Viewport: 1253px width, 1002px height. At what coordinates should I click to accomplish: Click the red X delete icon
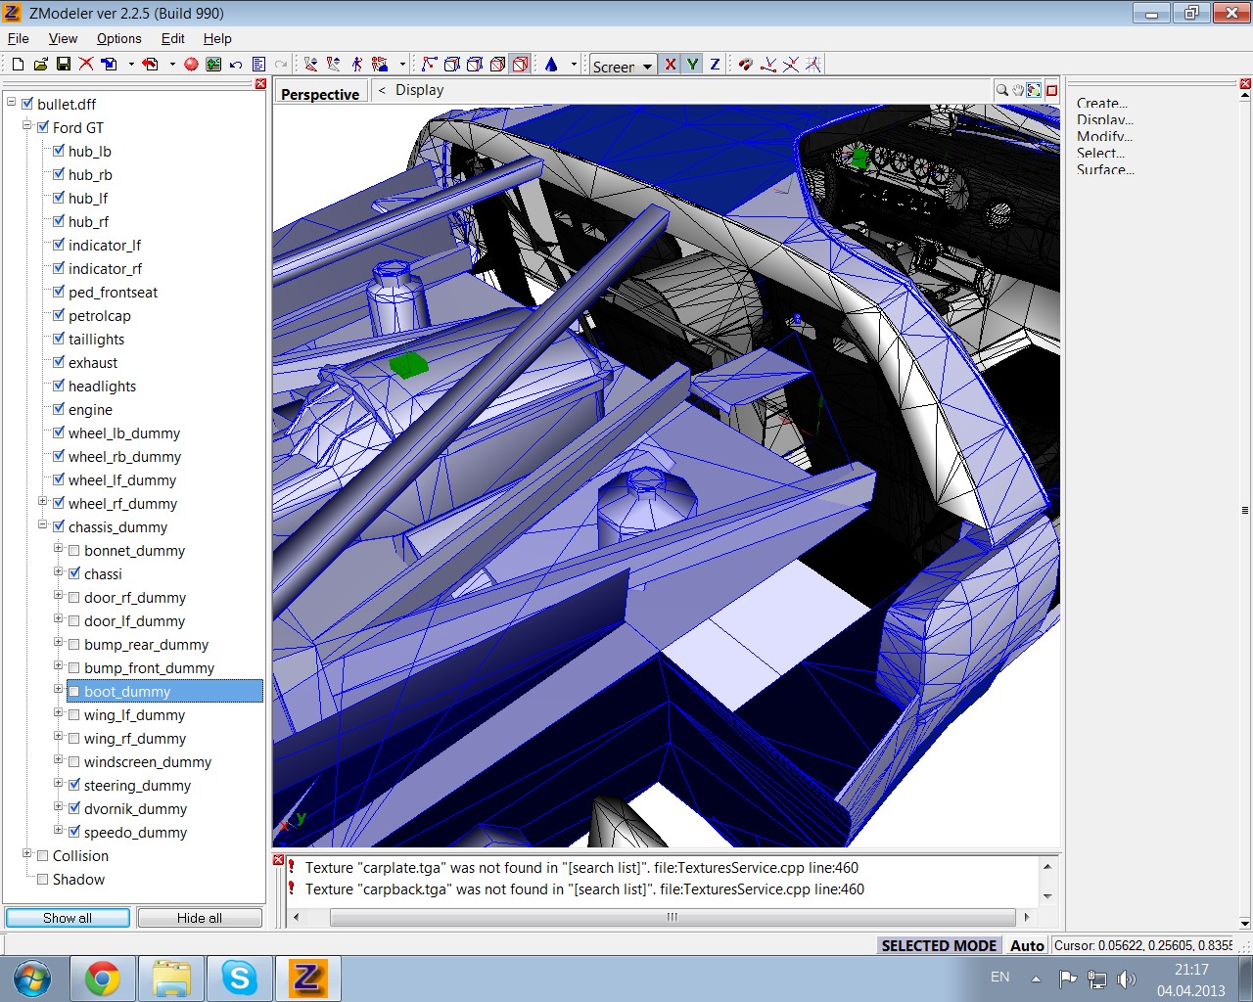pos(86,65)
